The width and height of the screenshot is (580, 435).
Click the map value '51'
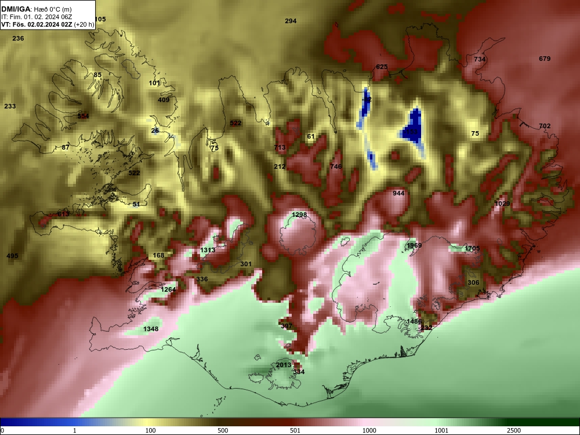[136, 205]
